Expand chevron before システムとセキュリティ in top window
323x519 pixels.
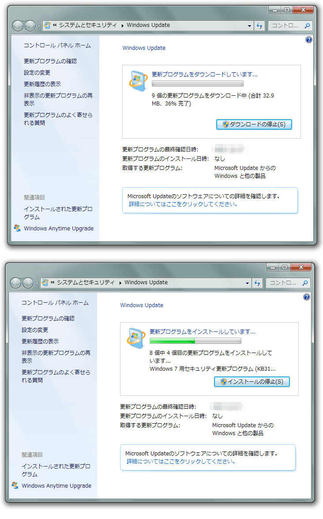[x=55, y=25]
